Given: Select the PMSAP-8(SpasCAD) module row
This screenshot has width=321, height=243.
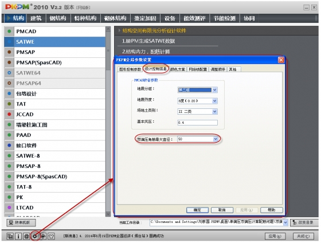Looking at the screenshot, I should tap(55, 177).
